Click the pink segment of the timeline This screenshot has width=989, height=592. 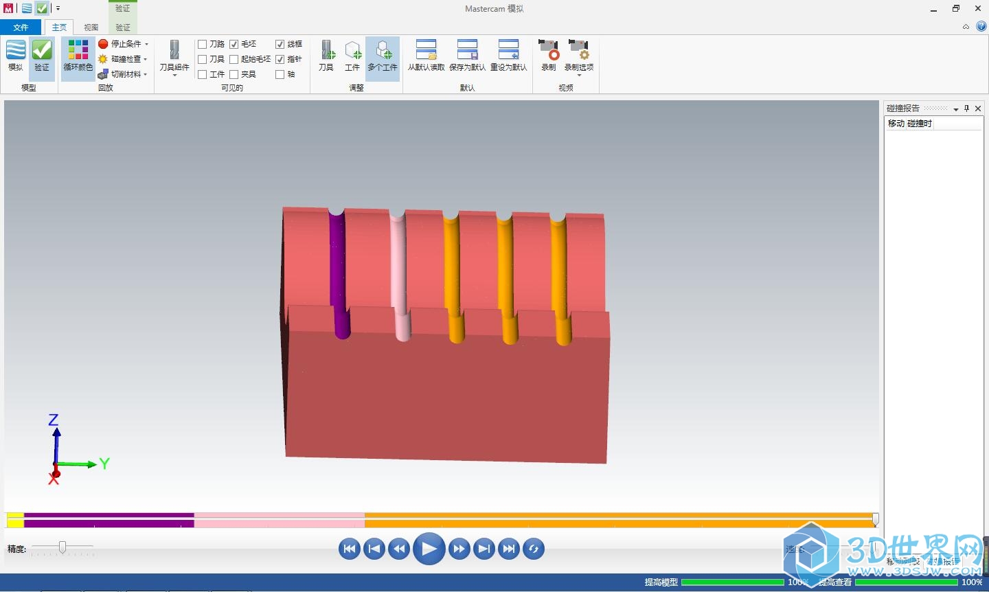coord(280,520)
